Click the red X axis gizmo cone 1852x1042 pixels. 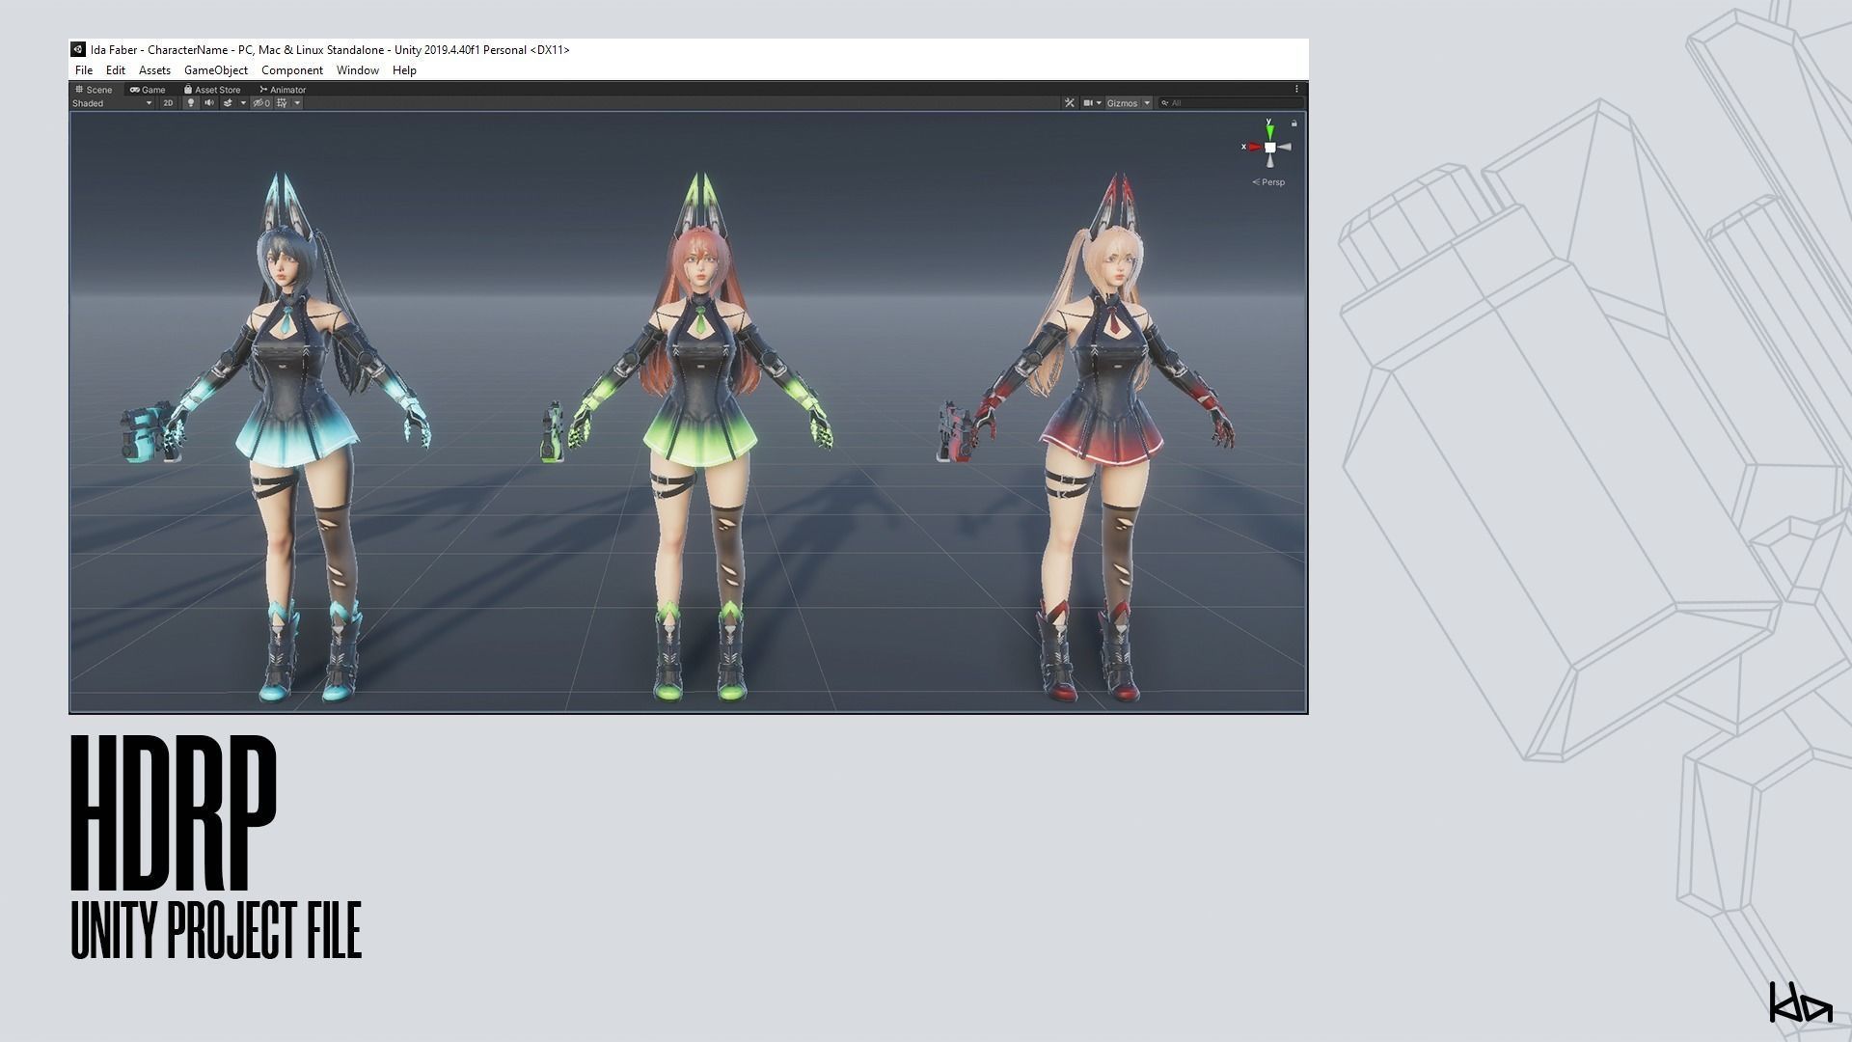[1253, 148]
